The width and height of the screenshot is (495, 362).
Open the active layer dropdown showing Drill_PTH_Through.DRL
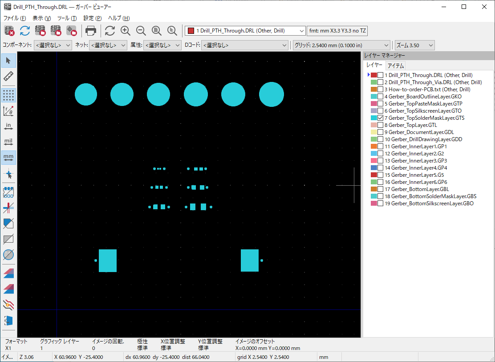coord(245,31)
